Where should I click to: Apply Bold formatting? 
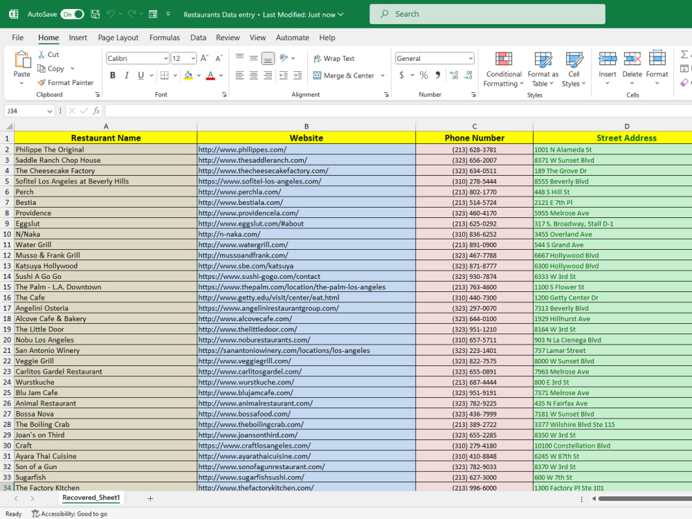113,75
